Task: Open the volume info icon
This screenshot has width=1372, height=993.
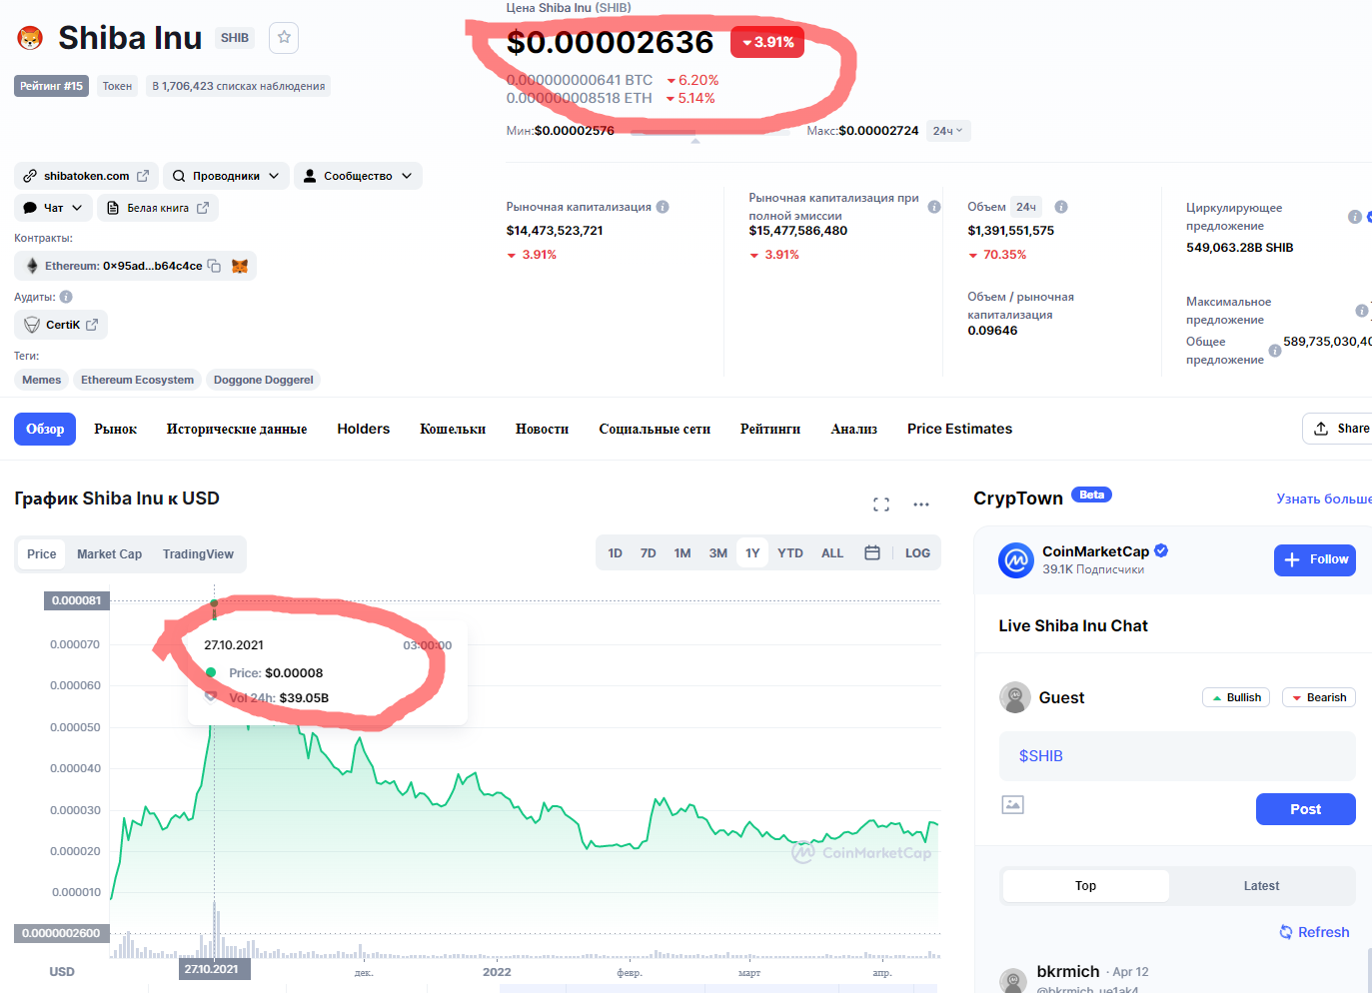Action: [1061, 207]
